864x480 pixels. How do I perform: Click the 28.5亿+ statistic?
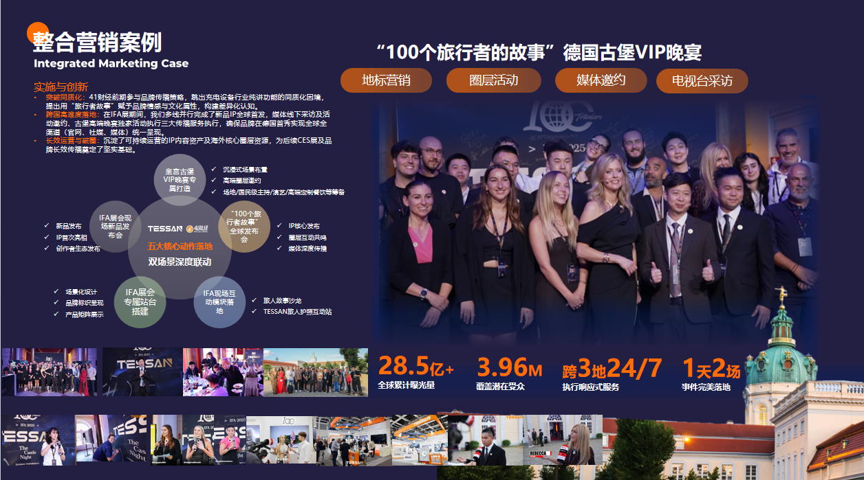(416, 367)
